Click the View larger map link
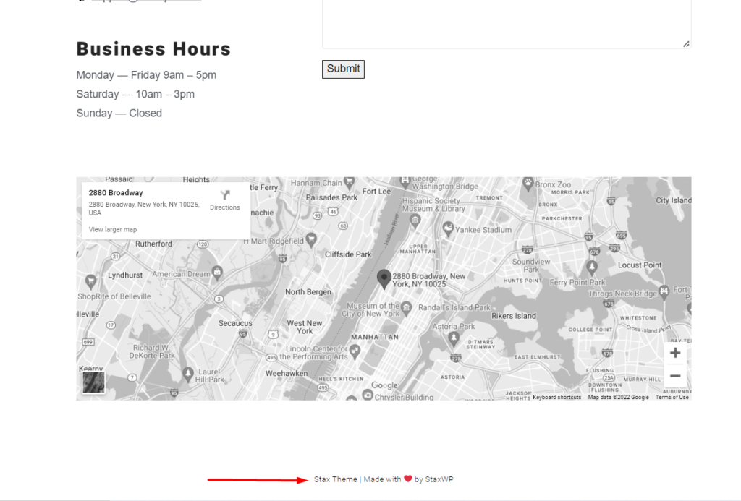 click(112, 229)
